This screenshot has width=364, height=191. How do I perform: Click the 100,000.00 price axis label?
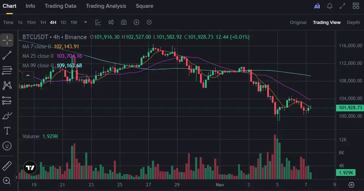click(351, 116)
